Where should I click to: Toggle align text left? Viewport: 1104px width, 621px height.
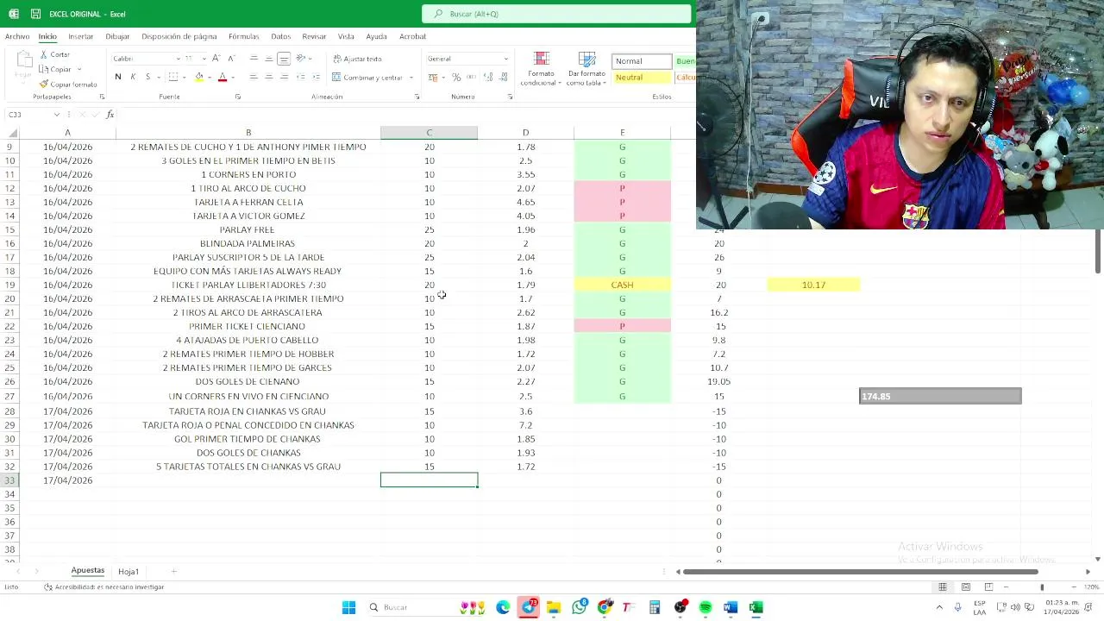coord(254,77)
